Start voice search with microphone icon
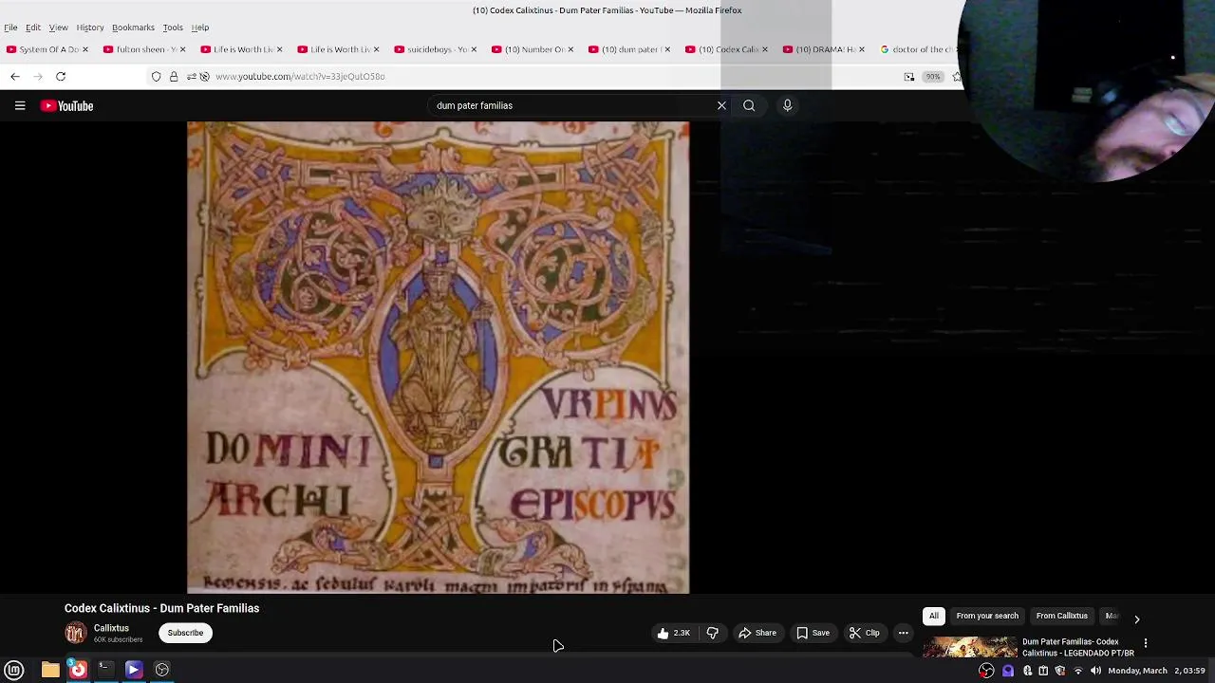The height and width of the screenshot is (683, 1215). (787, 105)
